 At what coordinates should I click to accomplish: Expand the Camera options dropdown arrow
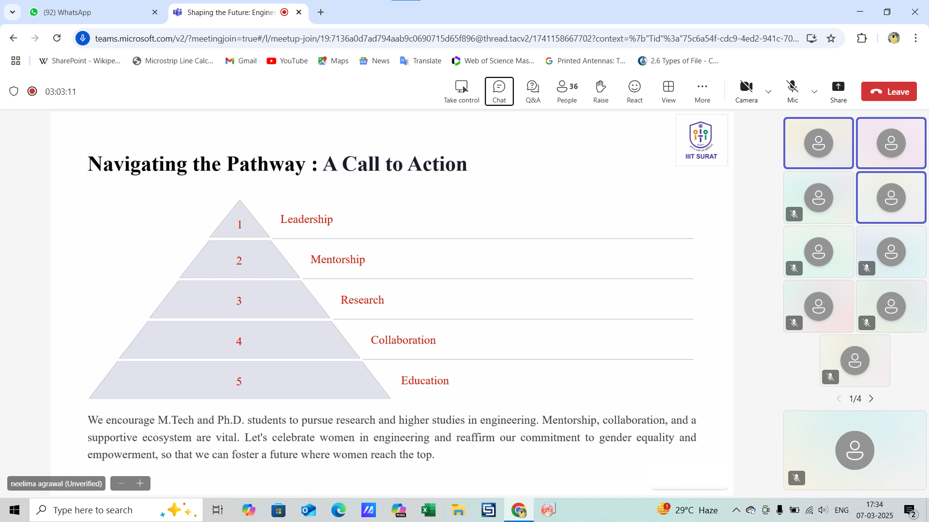pyautogui.click(x=768, y=91)
